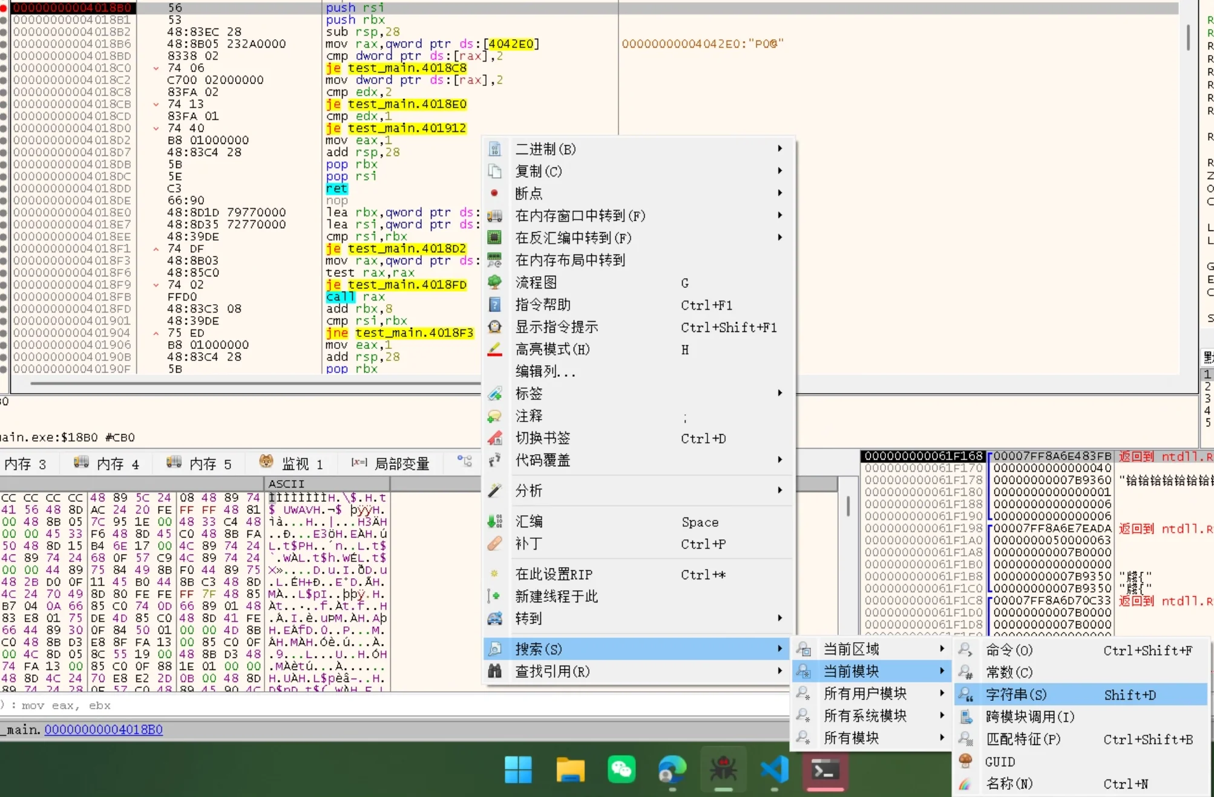Image resolution: width=1214 pixels, height=797 pixels.
Task: Switch to the 监视 1 tab
Action: pyautogui.click(x=292, y=464)
